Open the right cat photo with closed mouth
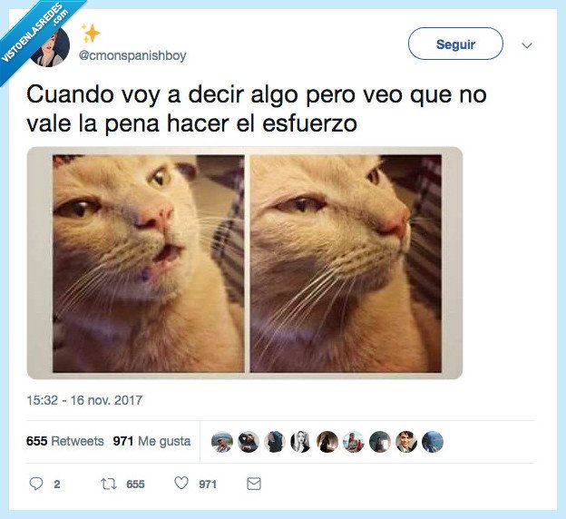This screenshot has width=566, height=519. coord(346,264)
